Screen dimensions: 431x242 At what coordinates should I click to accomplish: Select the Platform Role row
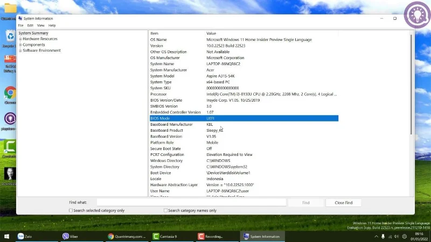[x=244, y=143]
